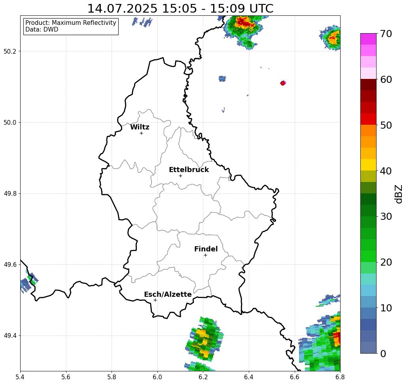
Task: Click the Ettelbruck city label
Action: point(189,170)
